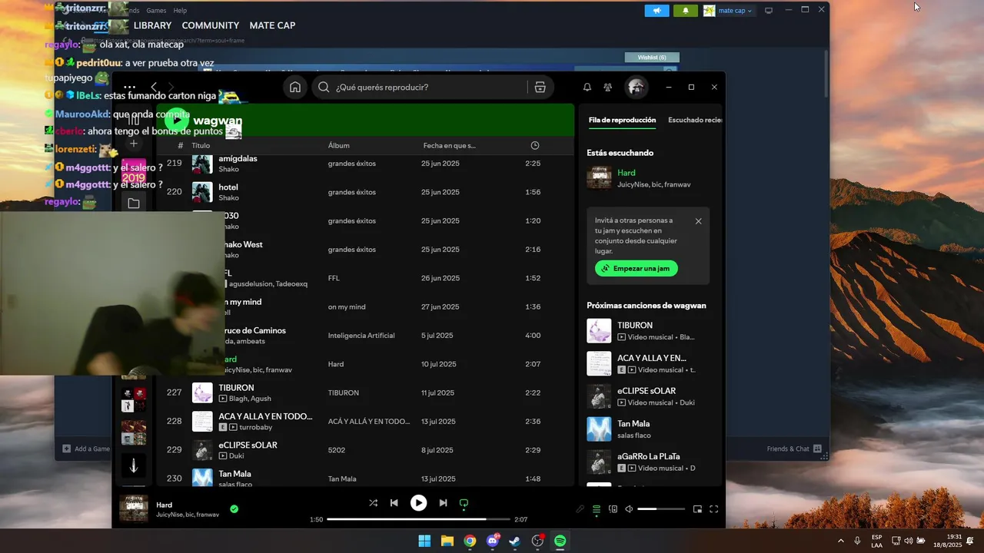
Task: Toggle Hard saved-to-library checkmark
Action: (234, 508)
